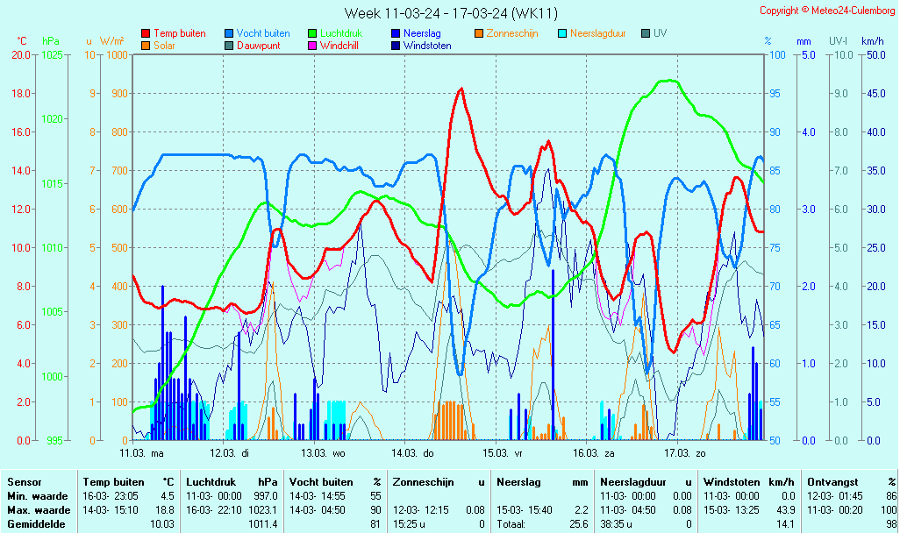Open the Copyright Meteo24-Culemborg link
Screen dimensions: 900x533
[827, 11]
